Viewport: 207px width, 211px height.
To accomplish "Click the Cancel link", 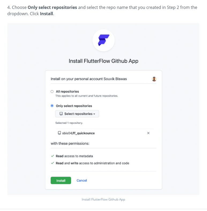I will 82,181.
